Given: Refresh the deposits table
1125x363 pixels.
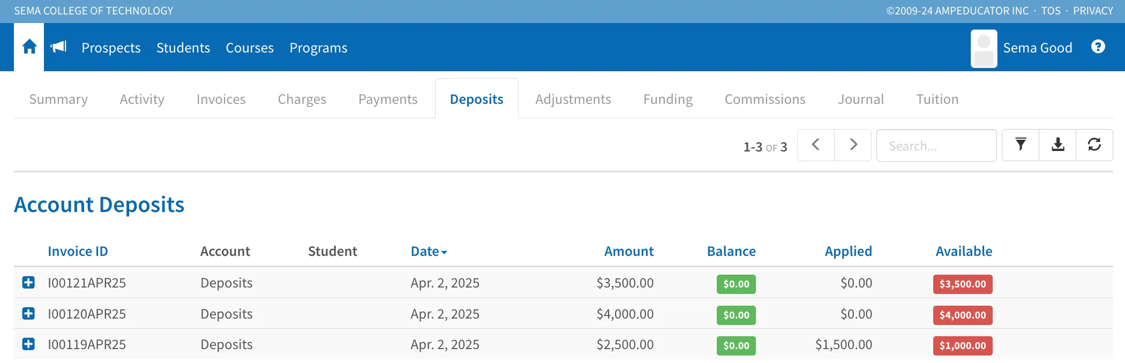Looking at the screenshot, I should [1094, 145].
